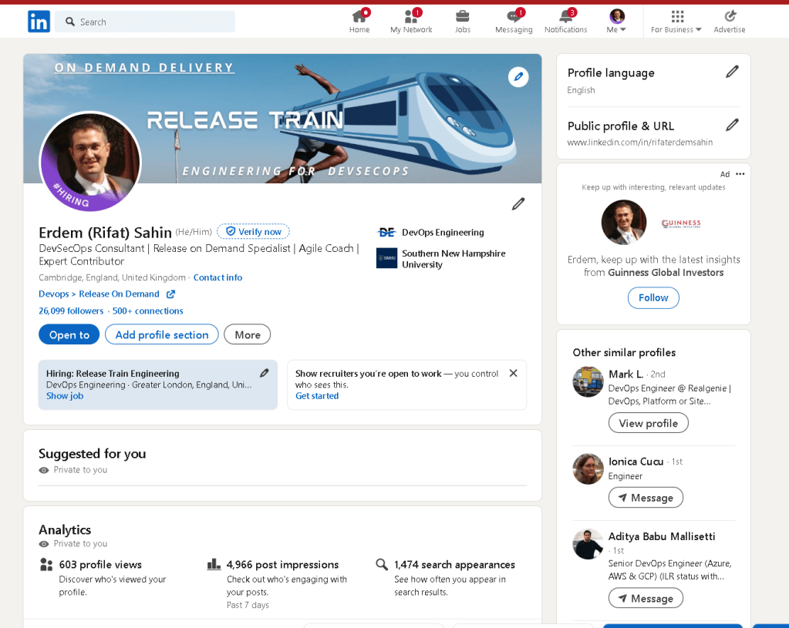Open Aditya Babu Mallisetti profile picture
The height and width of the screenshot is (628, 789).
tap(588, 544)
